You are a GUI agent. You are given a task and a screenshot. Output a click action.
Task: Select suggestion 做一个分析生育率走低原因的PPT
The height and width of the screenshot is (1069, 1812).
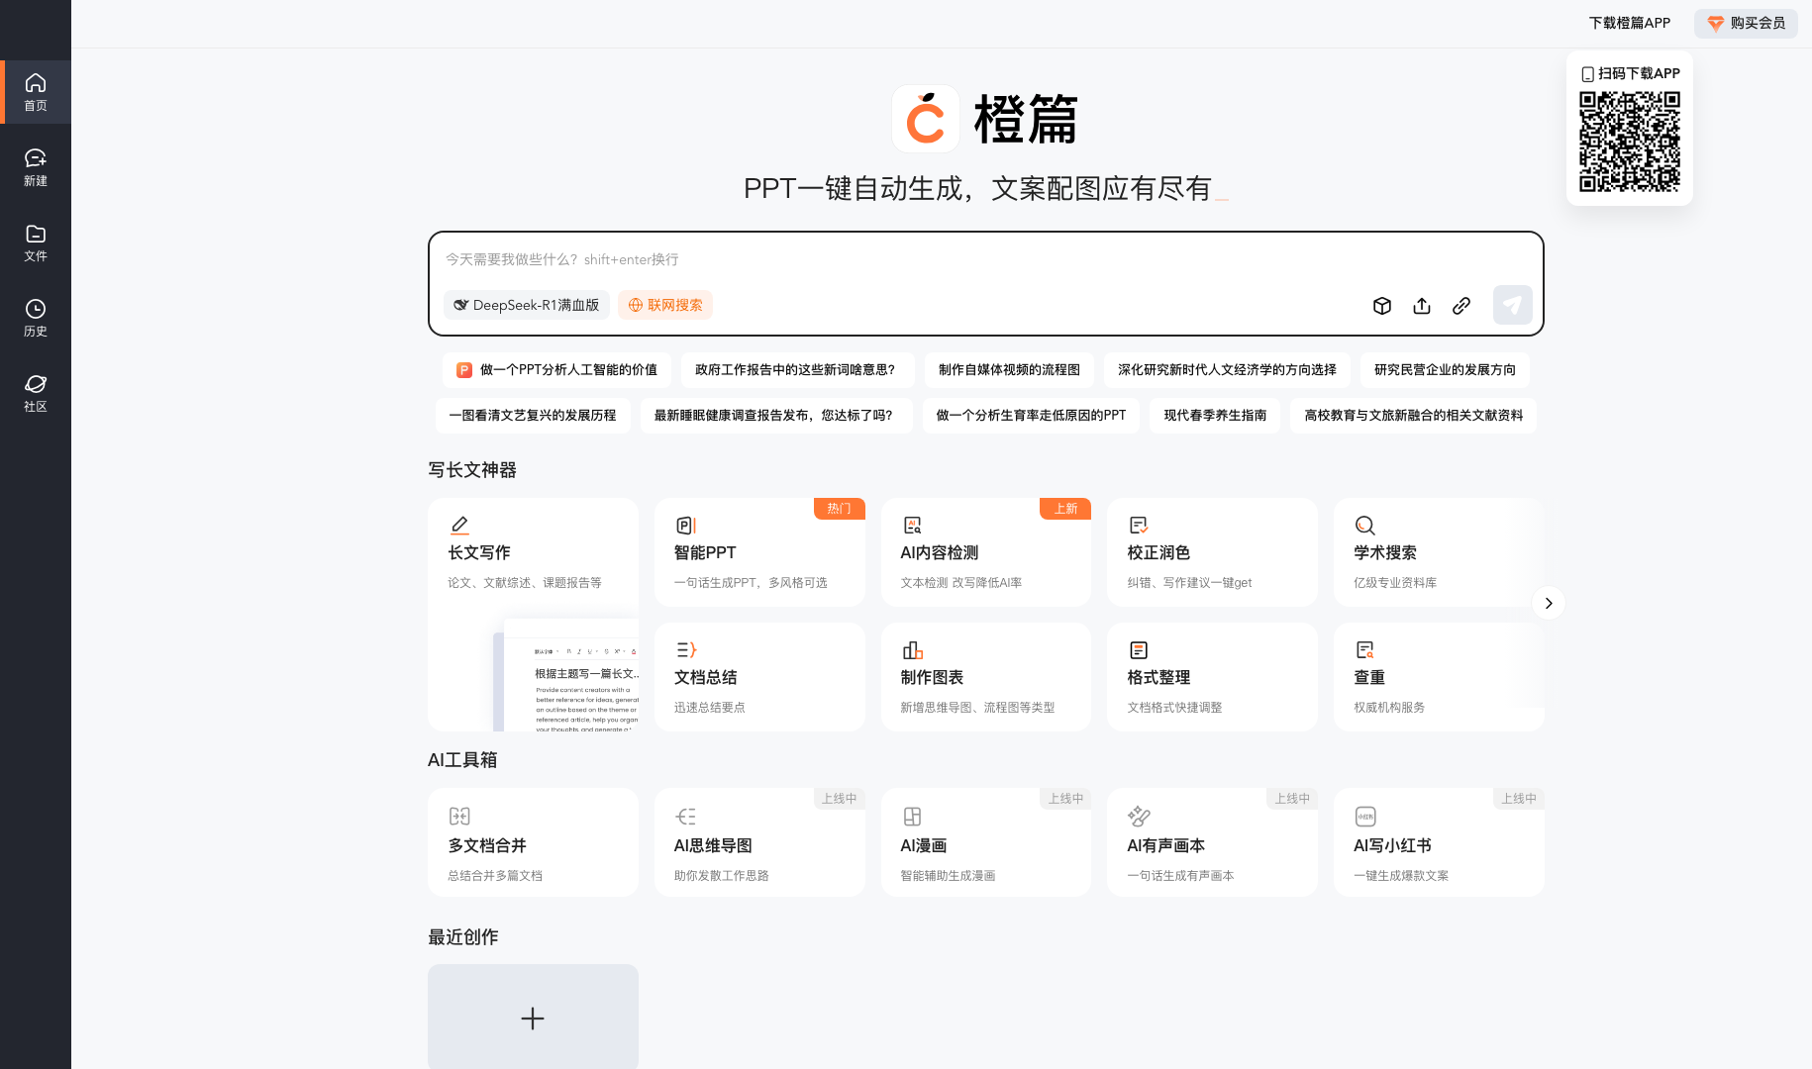click(1031, 416)
